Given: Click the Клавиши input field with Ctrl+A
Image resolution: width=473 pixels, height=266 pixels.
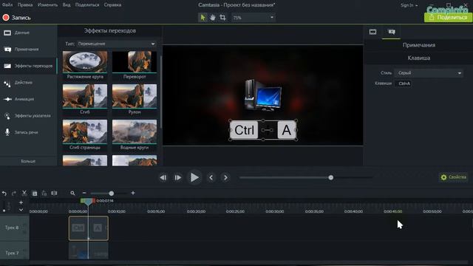Looking at the screenshot, I should (x=404, y=83).
